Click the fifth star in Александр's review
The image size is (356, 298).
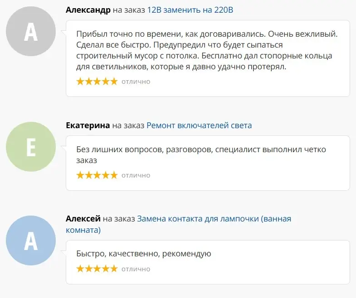point(113,82)
